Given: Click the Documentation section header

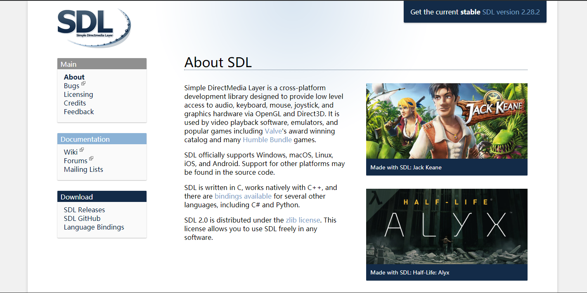Looking at the screenshot, I should click(x=102, y=139).
